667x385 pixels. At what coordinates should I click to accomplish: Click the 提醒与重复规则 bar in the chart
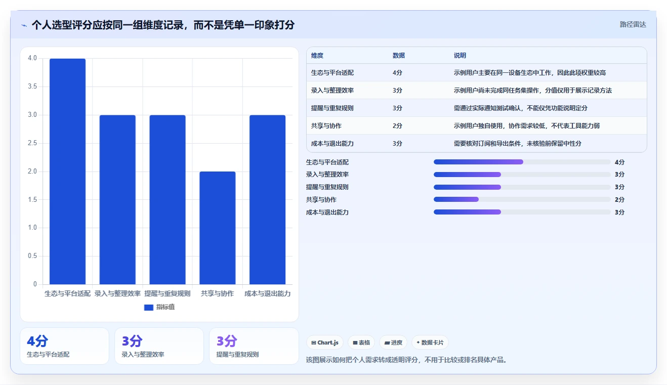[168, 200]
